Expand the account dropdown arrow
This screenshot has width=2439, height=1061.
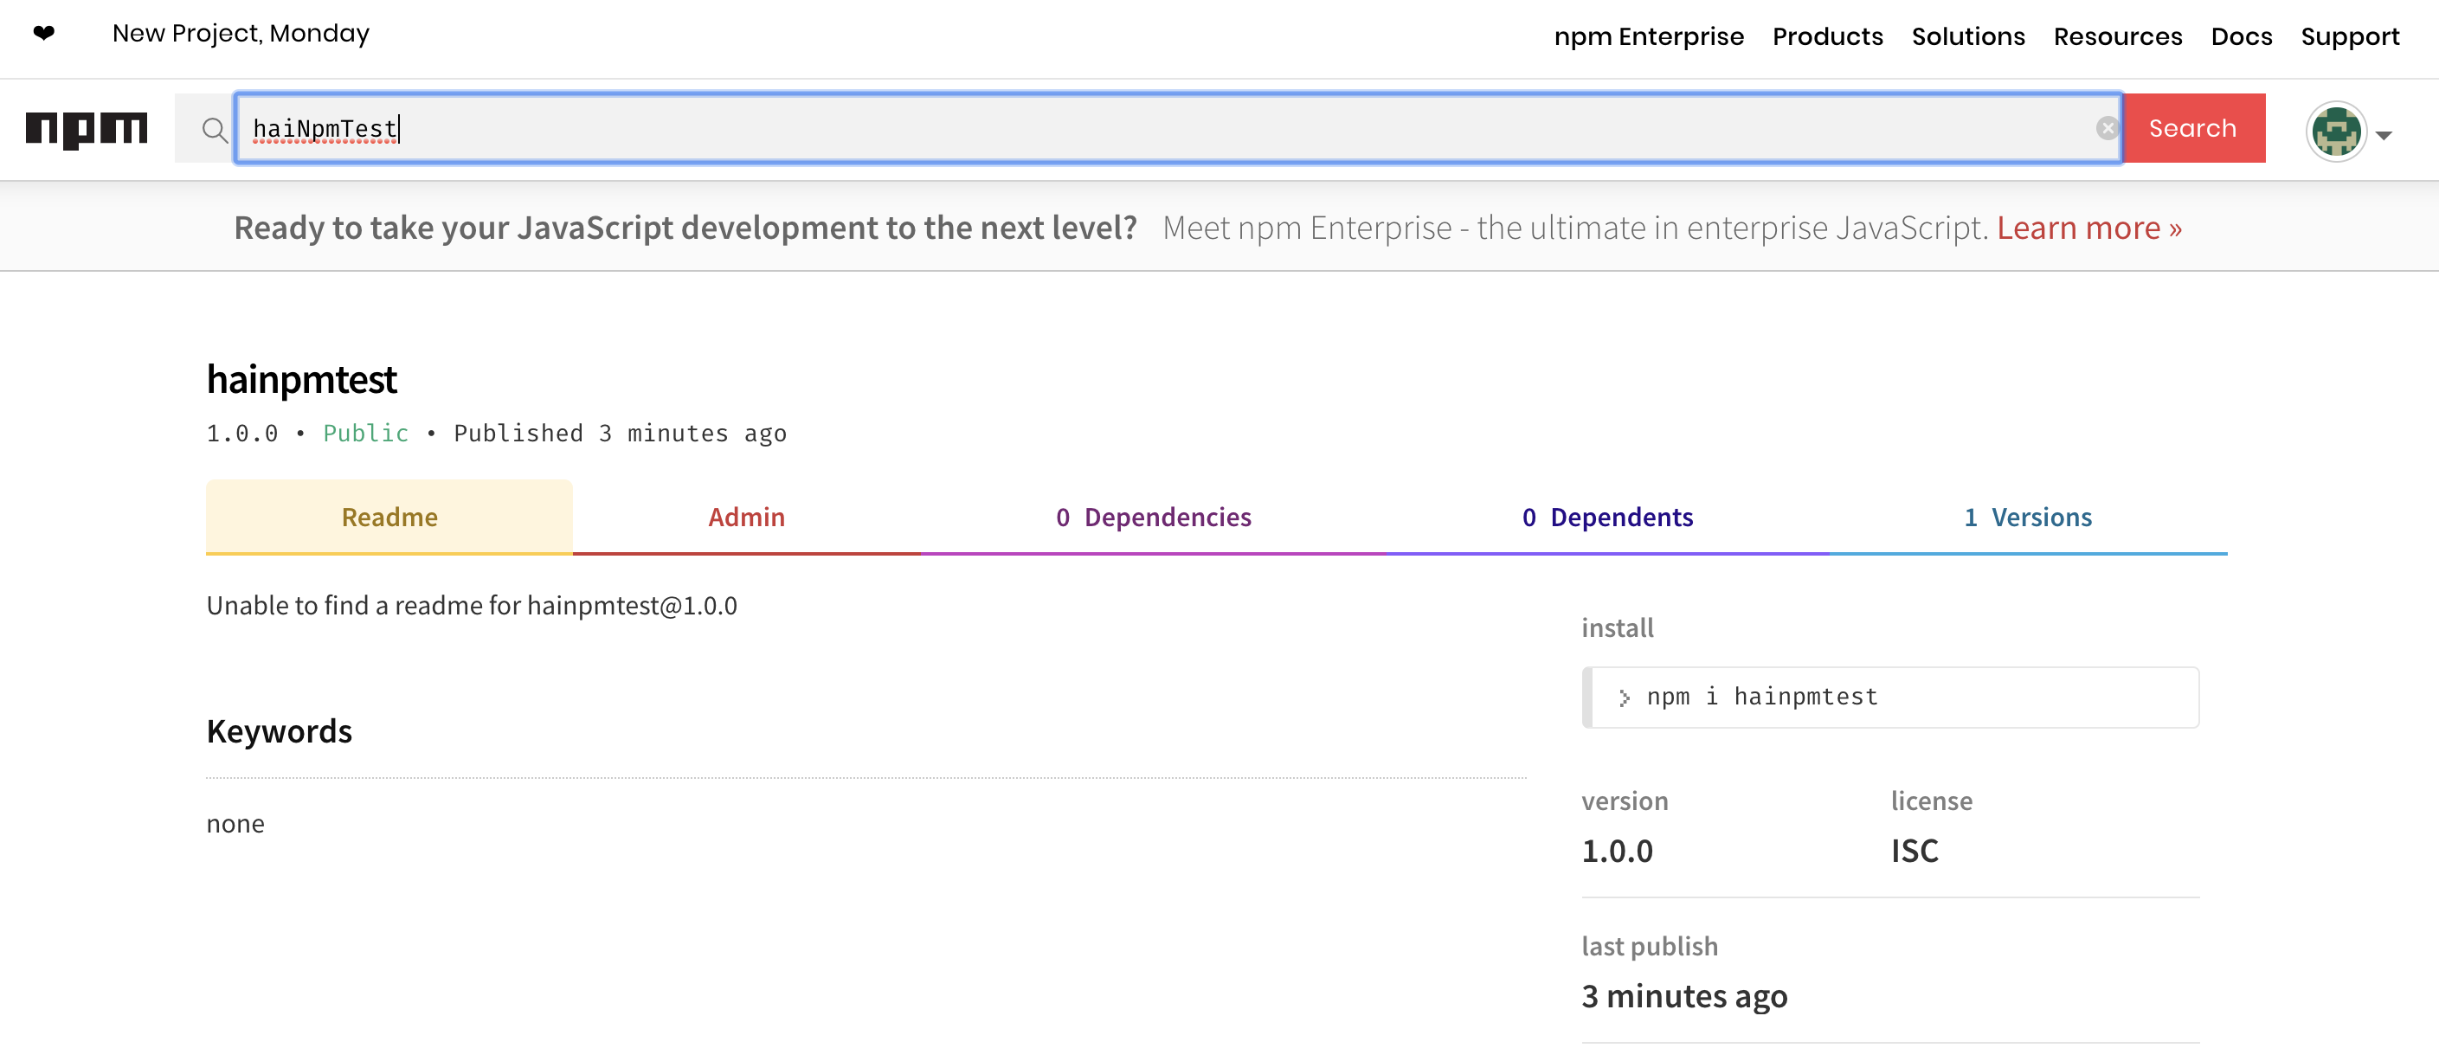(2384, 135)
